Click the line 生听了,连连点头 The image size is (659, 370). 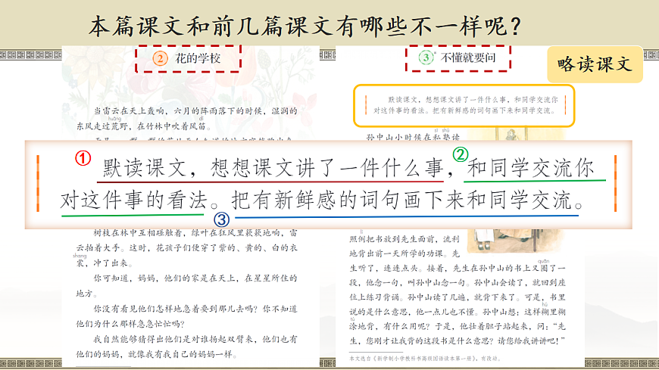click(458, 268)
